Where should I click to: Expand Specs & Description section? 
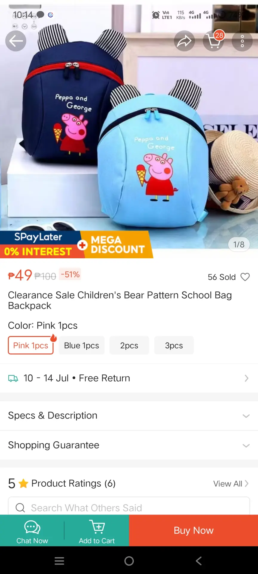tap(129, 416)
